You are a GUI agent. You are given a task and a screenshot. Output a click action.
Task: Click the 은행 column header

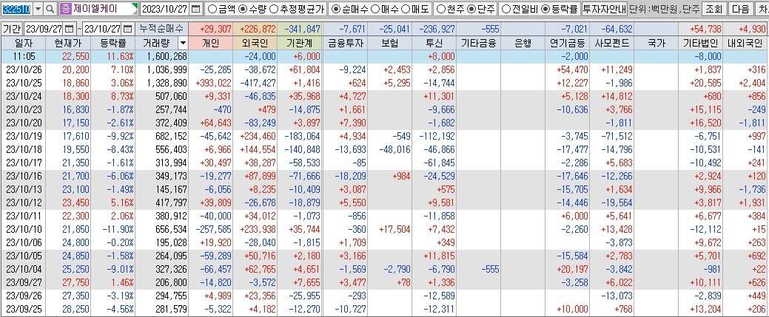pyautogui.click(x=523, y=43)
